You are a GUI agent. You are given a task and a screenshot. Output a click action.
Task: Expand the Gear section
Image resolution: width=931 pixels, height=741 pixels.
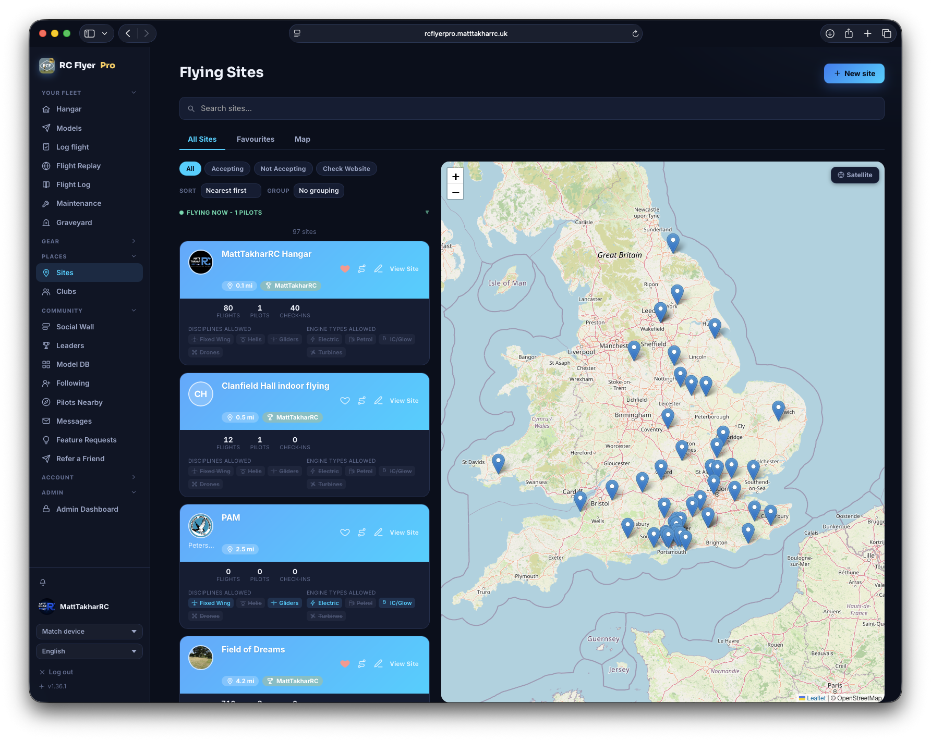[x=89, y=241]
